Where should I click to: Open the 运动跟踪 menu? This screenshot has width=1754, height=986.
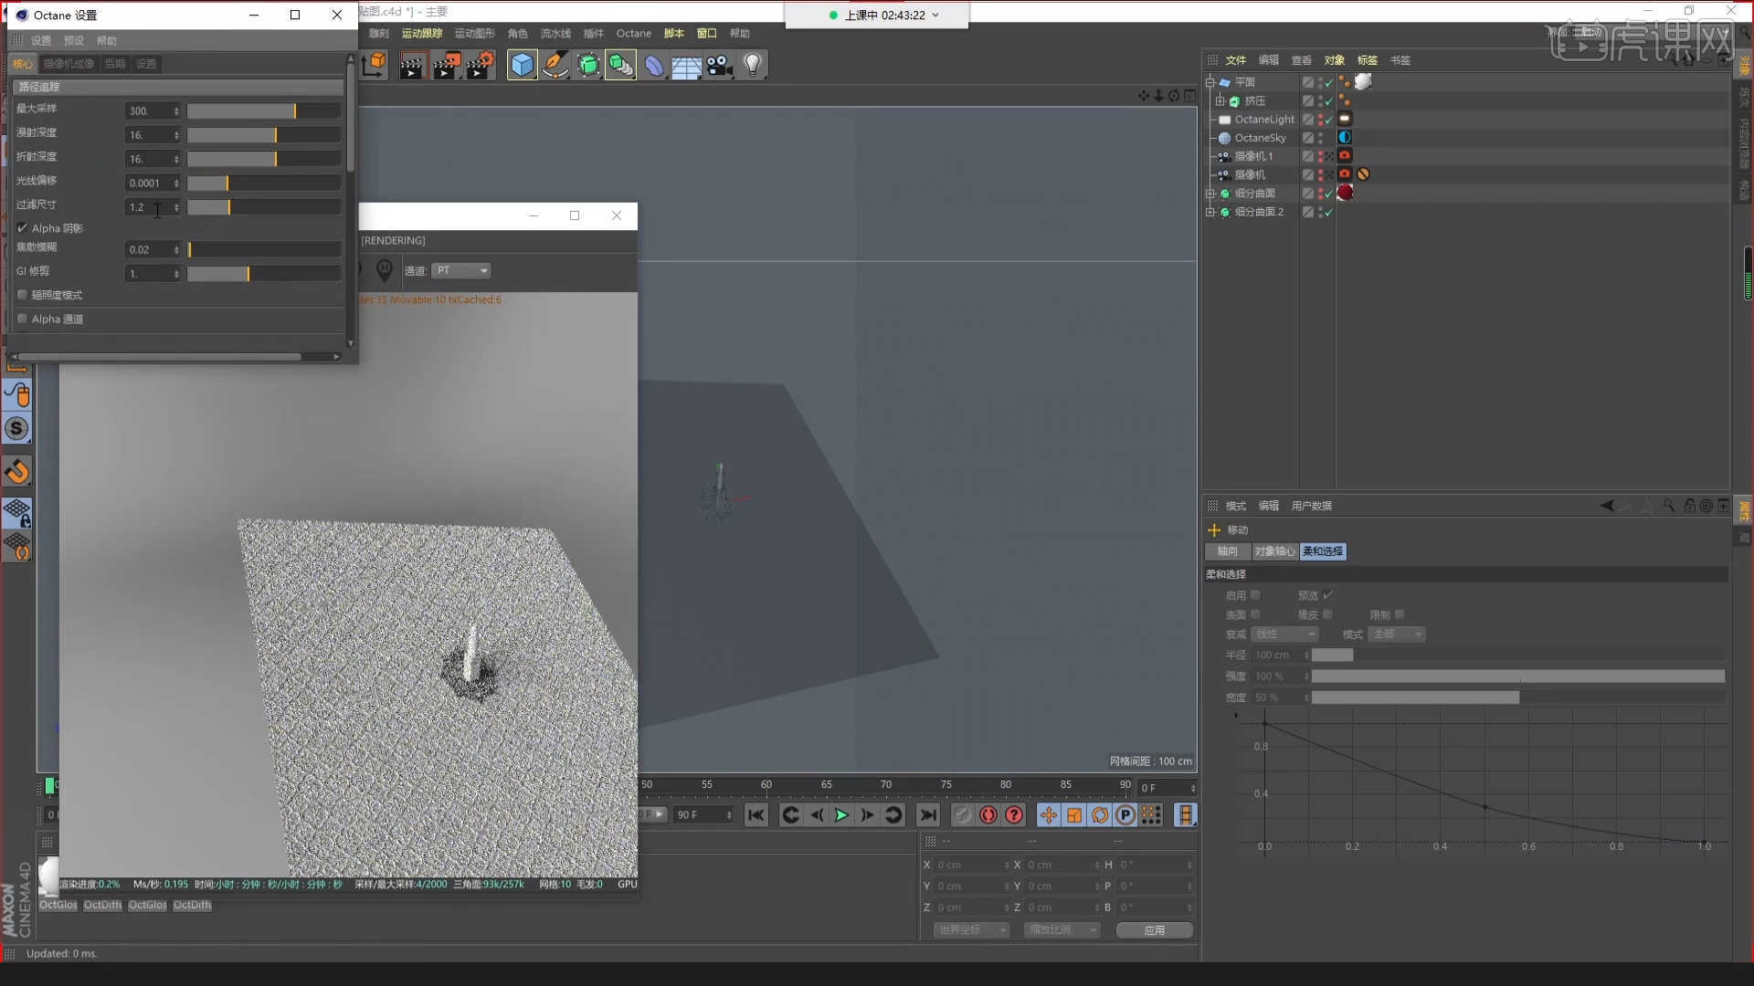coord(422,34)
